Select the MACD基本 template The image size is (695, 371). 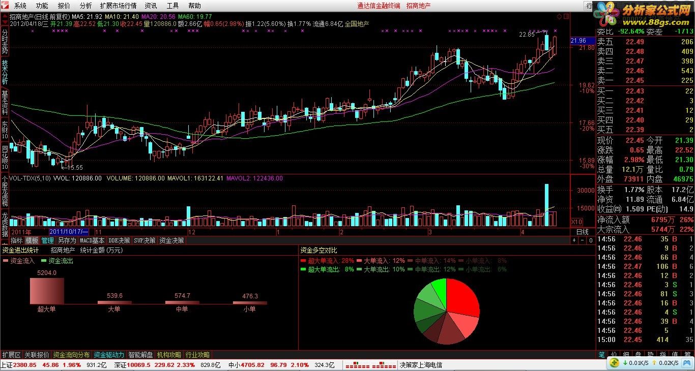(92, 240)
